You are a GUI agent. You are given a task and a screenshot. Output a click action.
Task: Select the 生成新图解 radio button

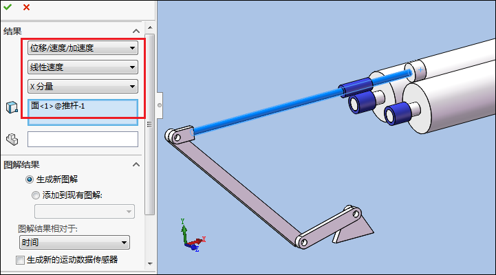pos(30,179)
